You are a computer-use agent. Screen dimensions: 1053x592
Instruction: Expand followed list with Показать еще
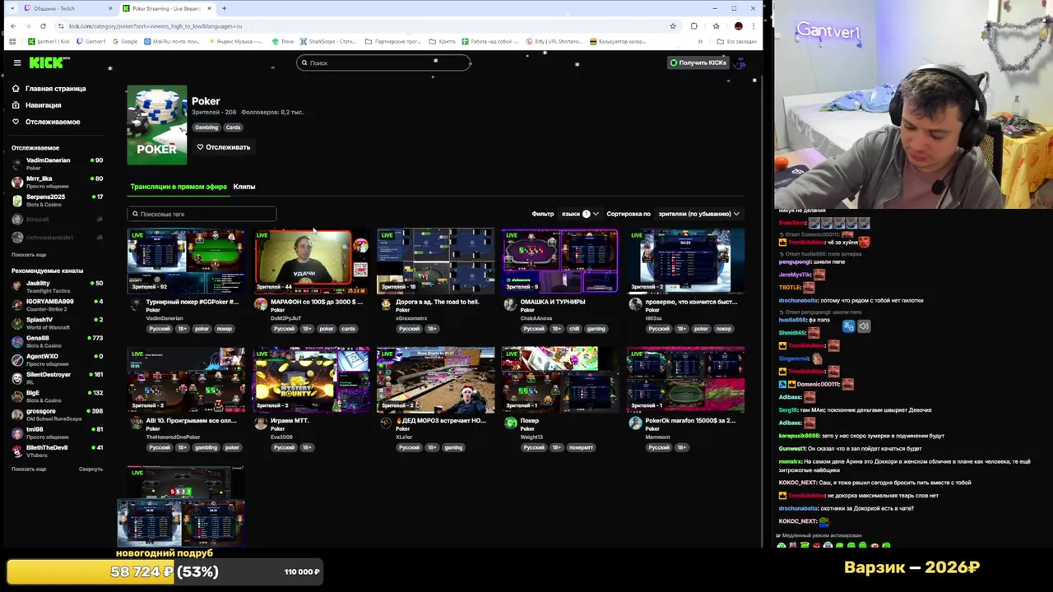tap(29, 255)
